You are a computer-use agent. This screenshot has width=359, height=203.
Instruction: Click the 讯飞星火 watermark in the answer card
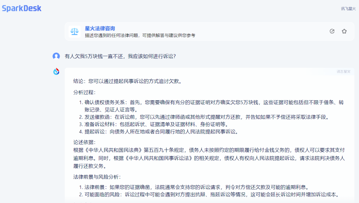(x=343, y=71)
